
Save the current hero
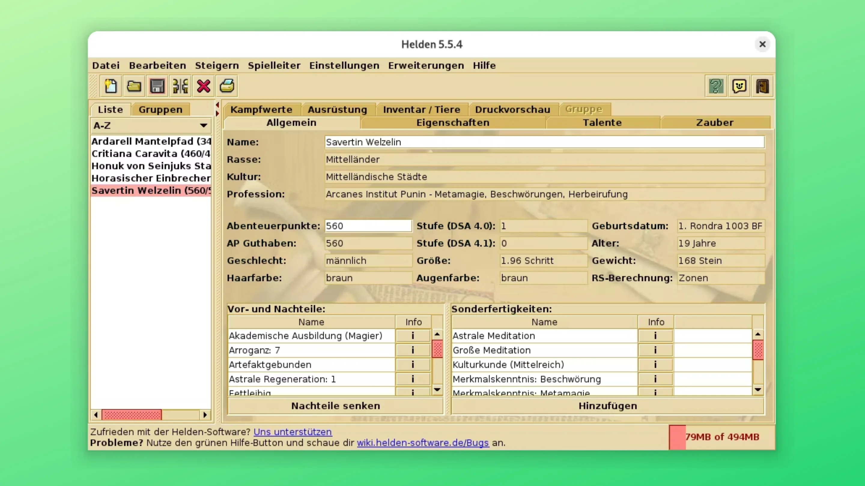[x=157, y=86]
